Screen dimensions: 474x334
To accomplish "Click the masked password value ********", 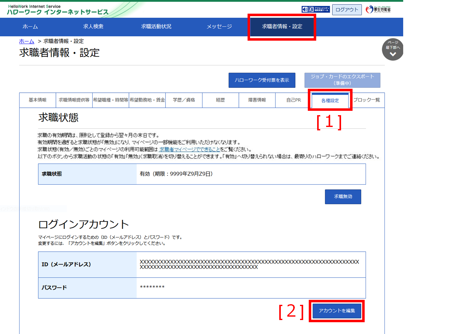I will click(x=152, y=287).
